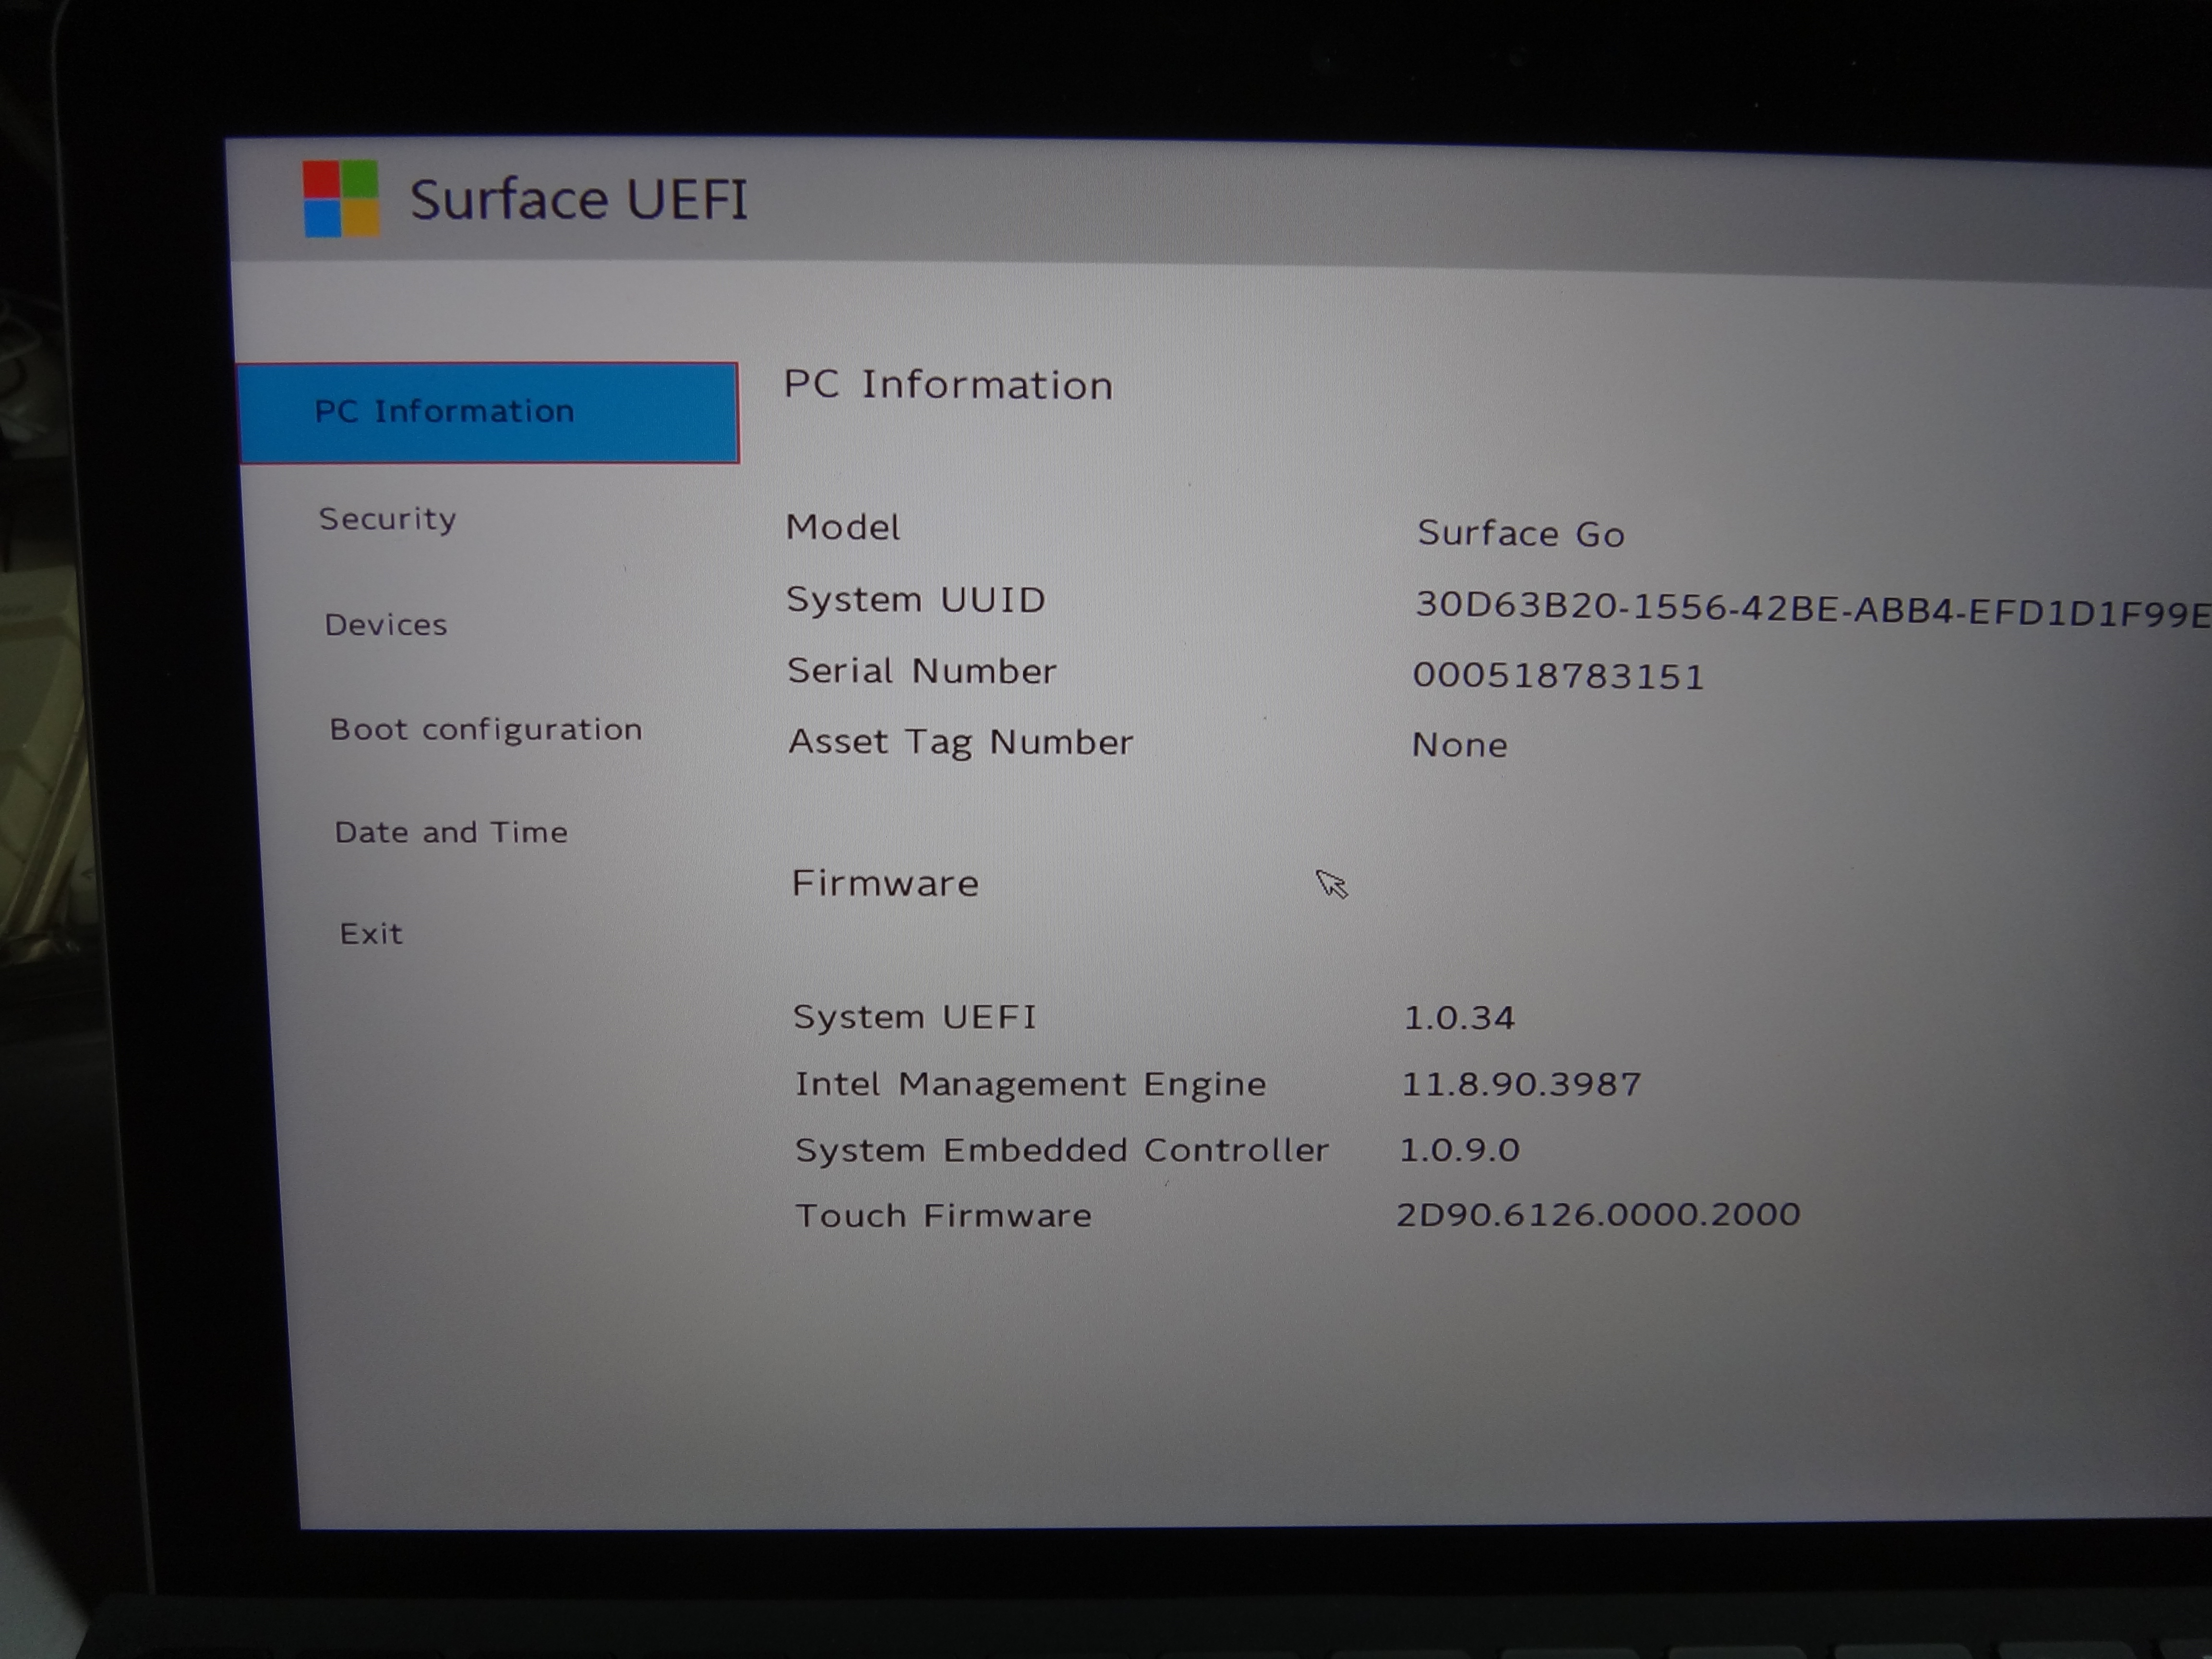The height and width of the screenshot is (1659, 2212).
Task: Click the Serial Number label
Action: click(921, 671)
